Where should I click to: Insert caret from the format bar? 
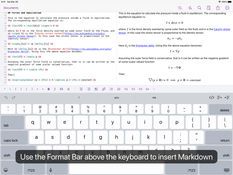pos(5,89)
